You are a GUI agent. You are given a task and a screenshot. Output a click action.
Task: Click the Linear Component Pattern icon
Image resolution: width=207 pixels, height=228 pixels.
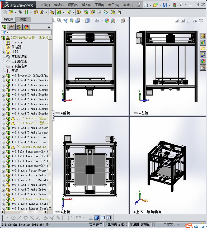[26, 12]
